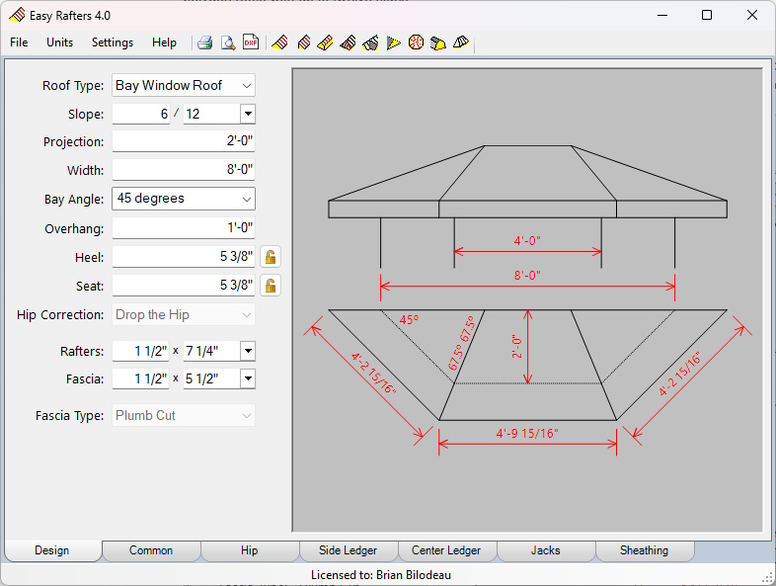The width and height of the screenshot is (776, 586).
Task: Click the first roof icon after DXF
Action: [x=280, y=42]
